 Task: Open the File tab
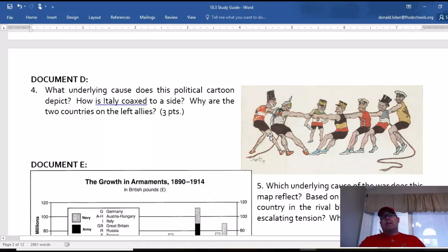pyautogui.click(x=10, y=17)
